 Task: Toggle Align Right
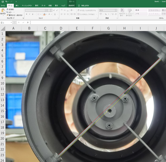68,14
